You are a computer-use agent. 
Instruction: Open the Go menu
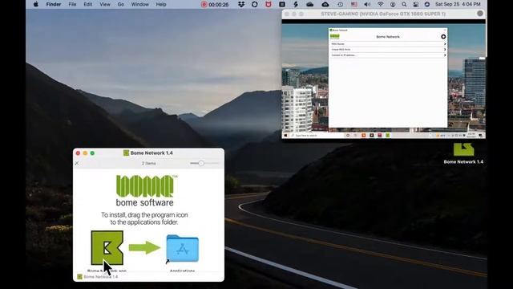pos(121,4)
